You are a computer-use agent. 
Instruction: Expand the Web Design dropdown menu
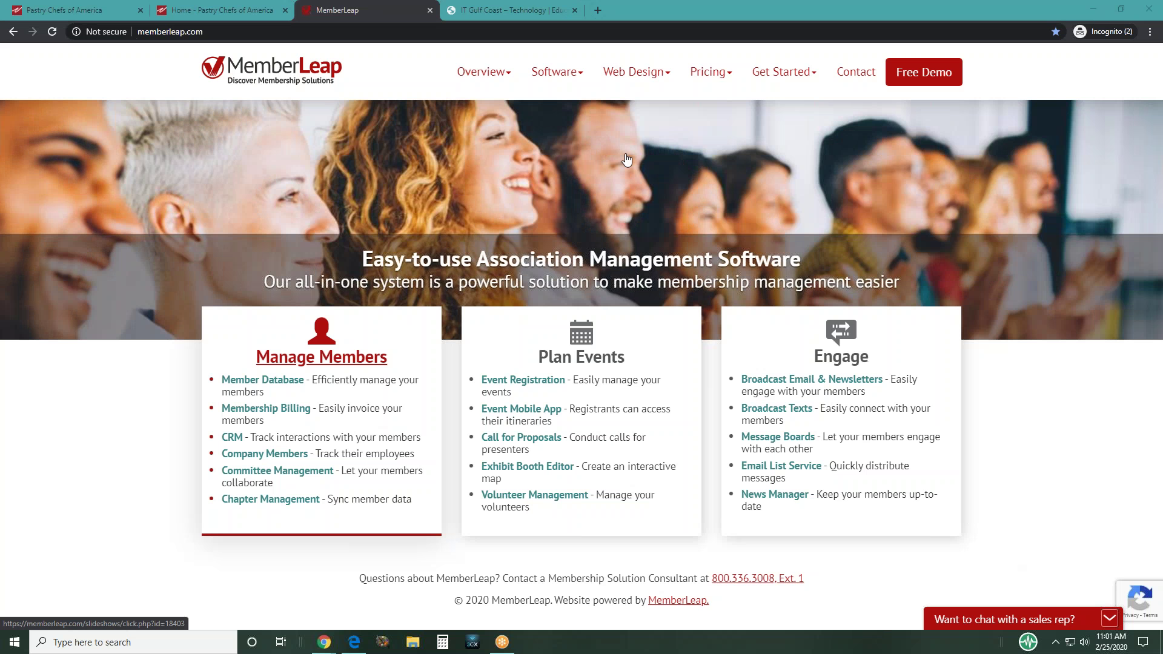coord(637,72)
